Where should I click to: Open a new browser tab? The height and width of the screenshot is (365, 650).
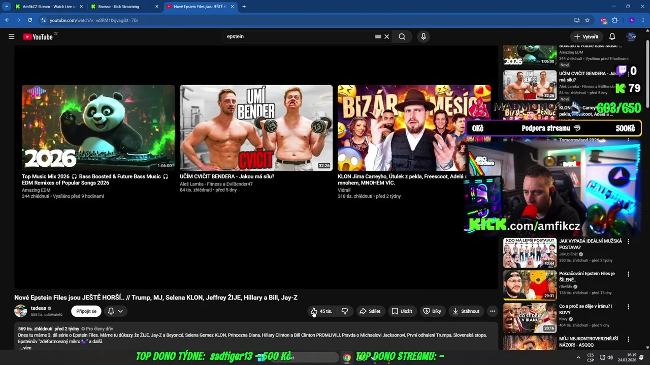click(244, 7)
